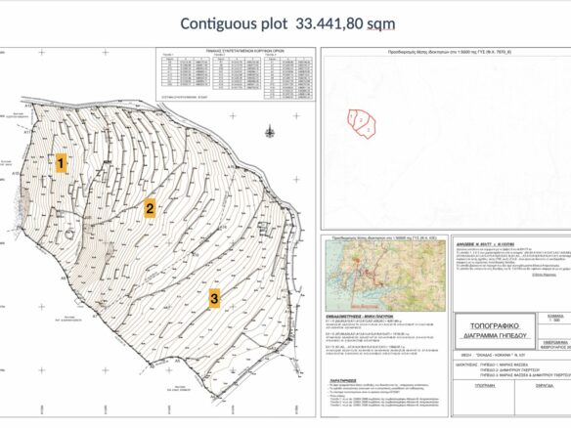Open the colored regional map thumbnail
The width and height of the screenshot is (571, 428).
point(385,276)
